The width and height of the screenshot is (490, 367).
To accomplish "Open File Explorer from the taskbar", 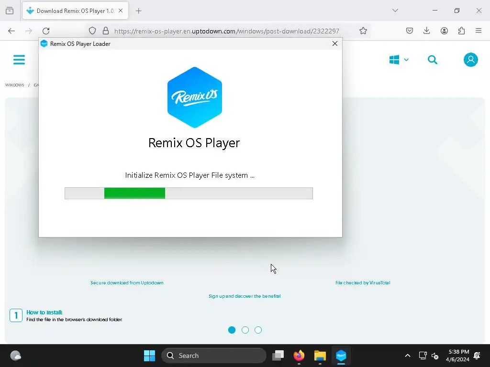I will coord(320,356).
